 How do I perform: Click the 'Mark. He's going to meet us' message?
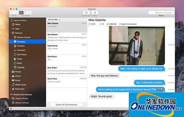click(141, 69)
